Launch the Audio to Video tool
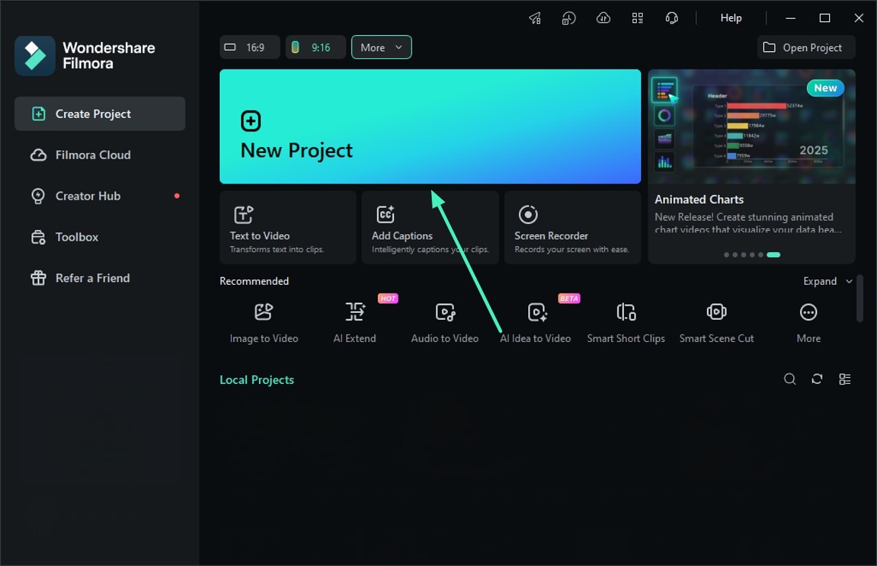 tap(445, 320)
